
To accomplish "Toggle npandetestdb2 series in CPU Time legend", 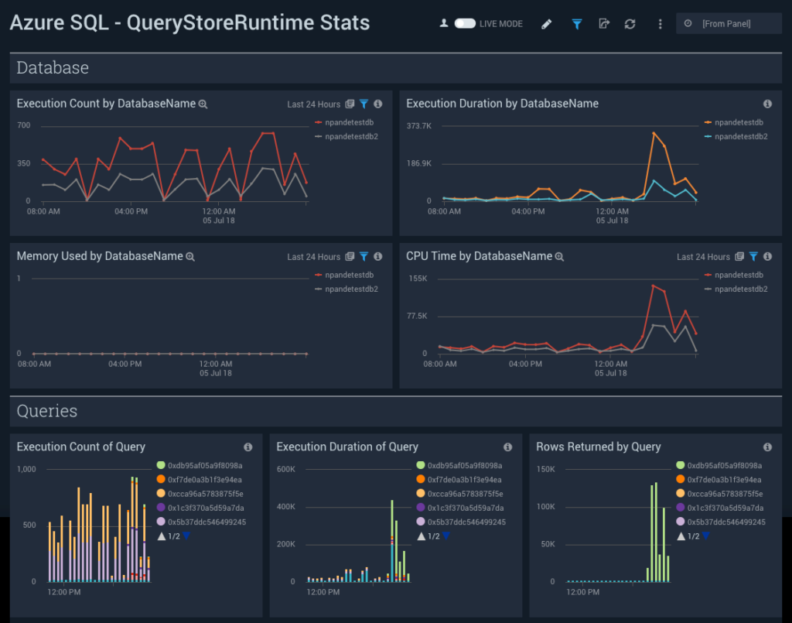I will tap(736, 289).
